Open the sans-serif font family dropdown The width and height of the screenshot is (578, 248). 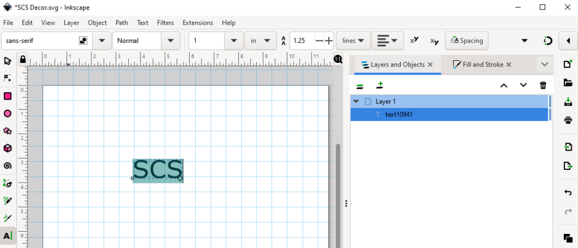coord(102,40)
